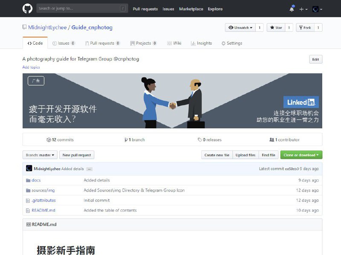Check the notifications bell icon

tap(292, 9)
